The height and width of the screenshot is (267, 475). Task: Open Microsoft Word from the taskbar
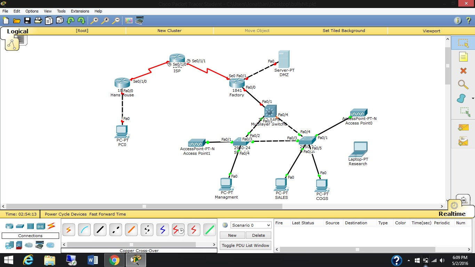tap(93, 260)
